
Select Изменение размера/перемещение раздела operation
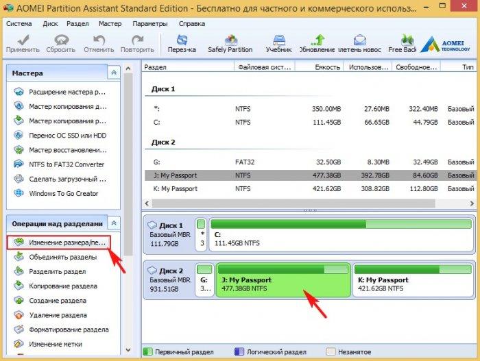[x=59, y=242]
